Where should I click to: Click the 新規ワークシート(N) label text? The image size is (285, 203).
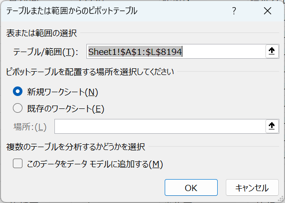click(63, 92)
